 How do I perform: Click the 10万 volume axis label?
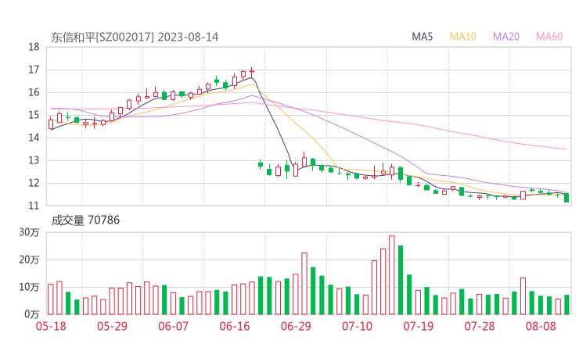tap(29, 287)
